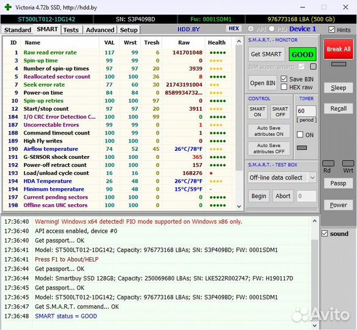Select the API radio button
The image size is (357, 330).
[x=251, y=29]
